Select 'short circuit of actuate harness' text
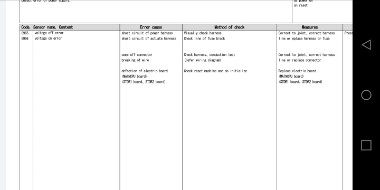Screen dimensions: 380x190 coord(149,39)
